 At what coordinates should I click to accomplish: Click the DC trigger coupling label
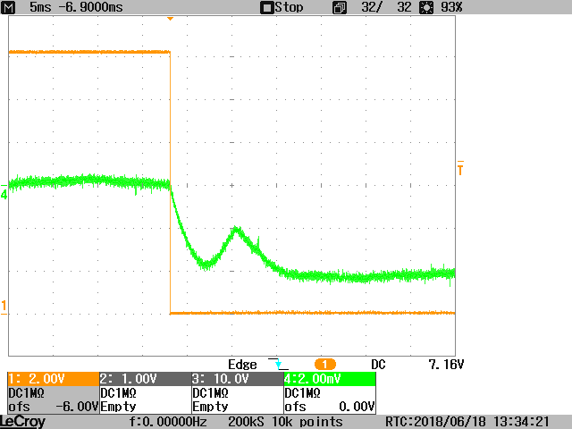coord(378,365)
